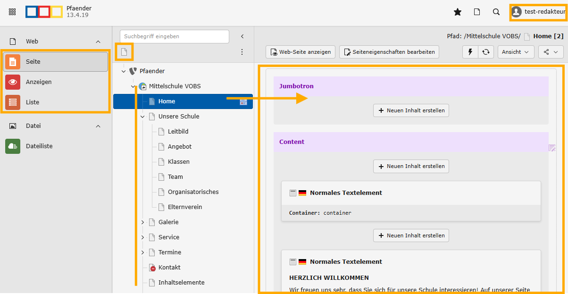Collapse the Unsere Schule tree node
This screenshot has width=568, height=294.
tap(142, 117)
